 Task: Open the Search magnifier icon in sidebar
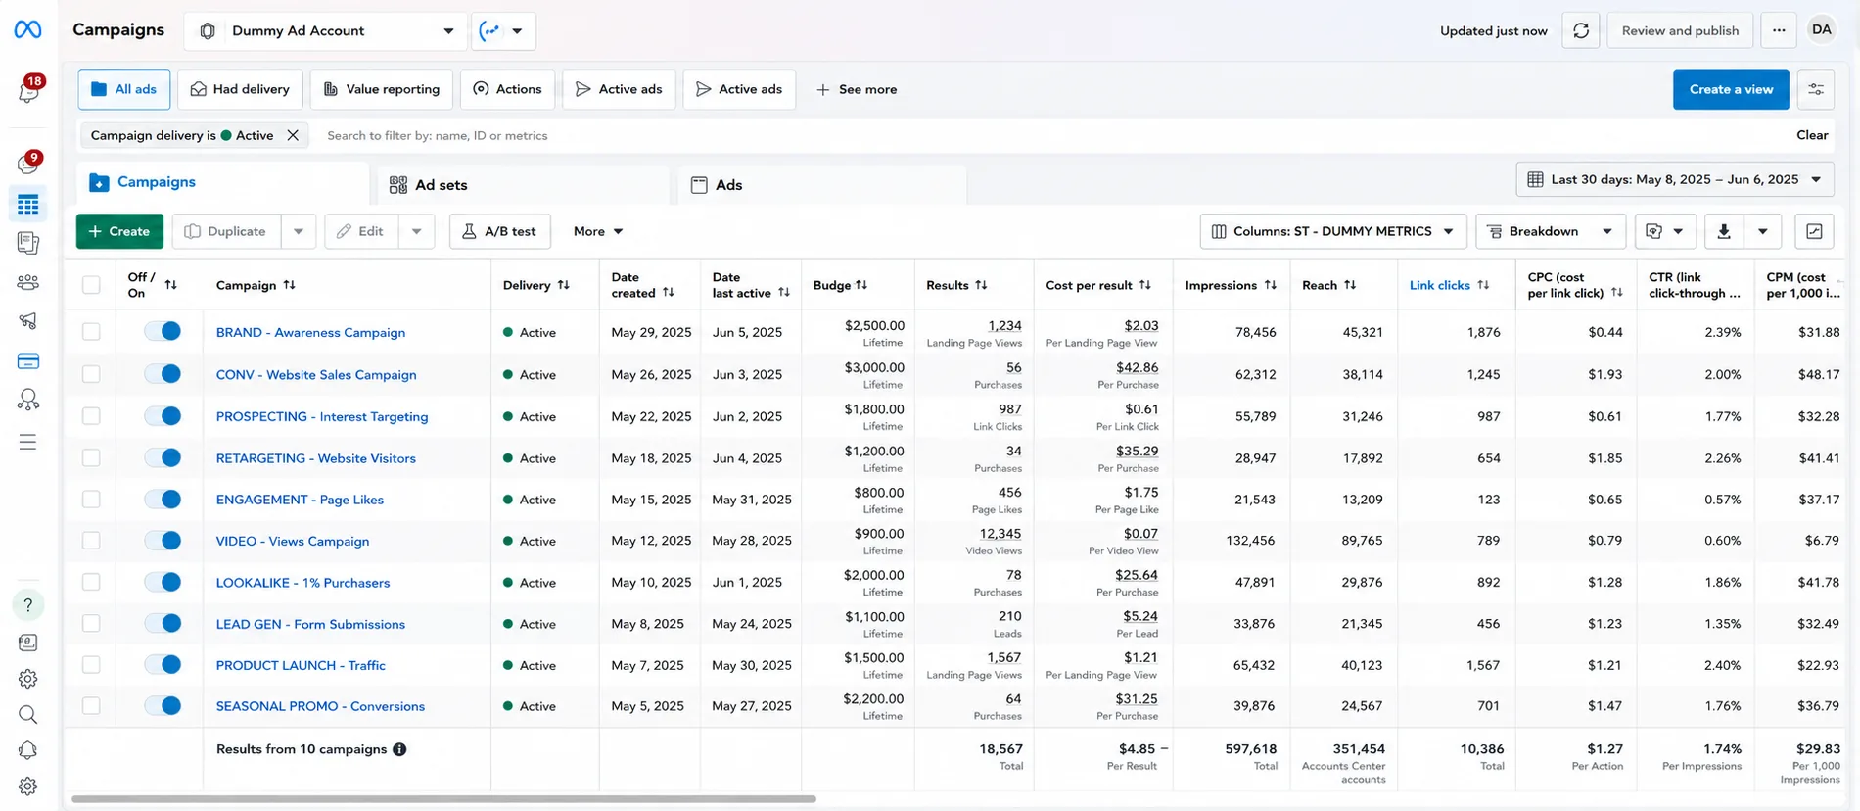(28, 715)
